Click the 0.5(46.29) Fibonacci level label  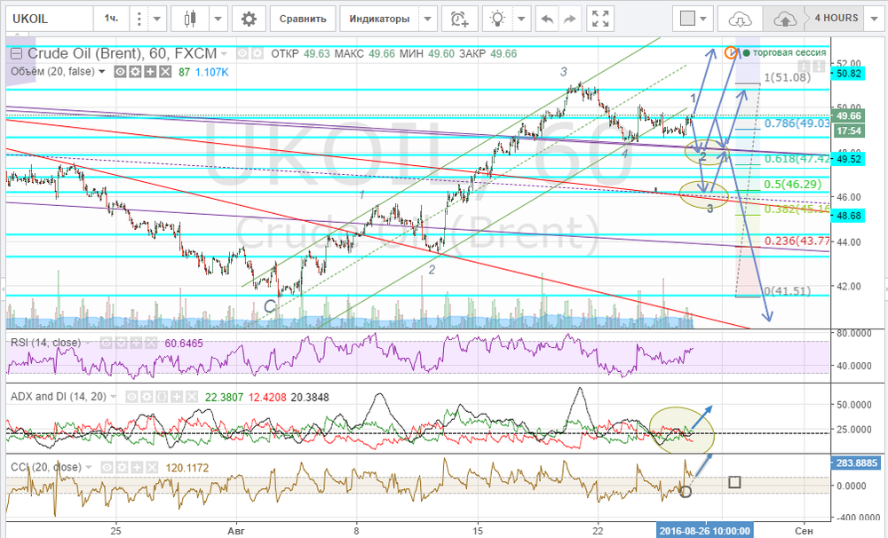[792, 184]
